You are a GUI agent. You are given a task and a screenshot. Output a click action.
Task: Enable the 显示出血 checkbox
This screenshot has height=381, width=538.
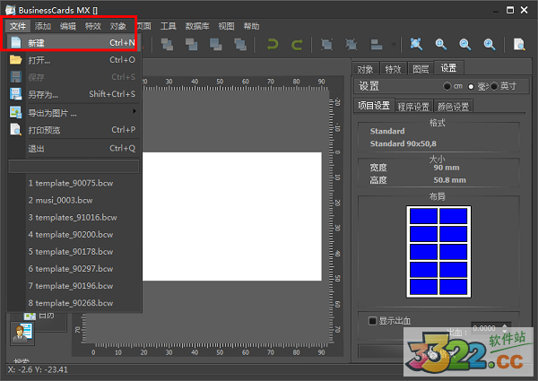[x=372, y=321]
